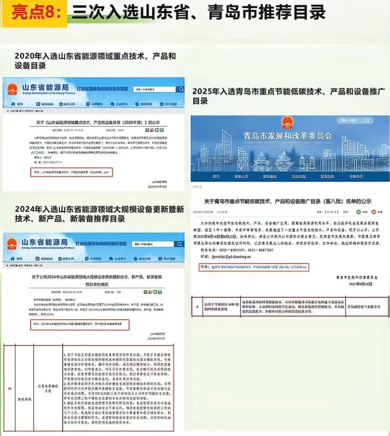The height and width of the screenshot is (436, 390).
Task: Open the 政务服务 tab on the Qingdao page
Action: click(x=270, y=176)
